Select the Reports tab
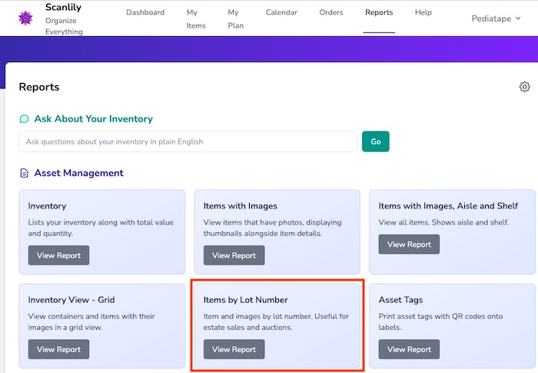Viewport: 538px width, 373px height. [379, 13]
